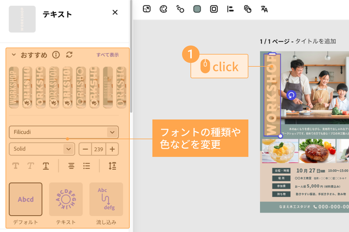Open the theme palette icon in the top toolbar
Screen dimensions: 349x232
163,9
